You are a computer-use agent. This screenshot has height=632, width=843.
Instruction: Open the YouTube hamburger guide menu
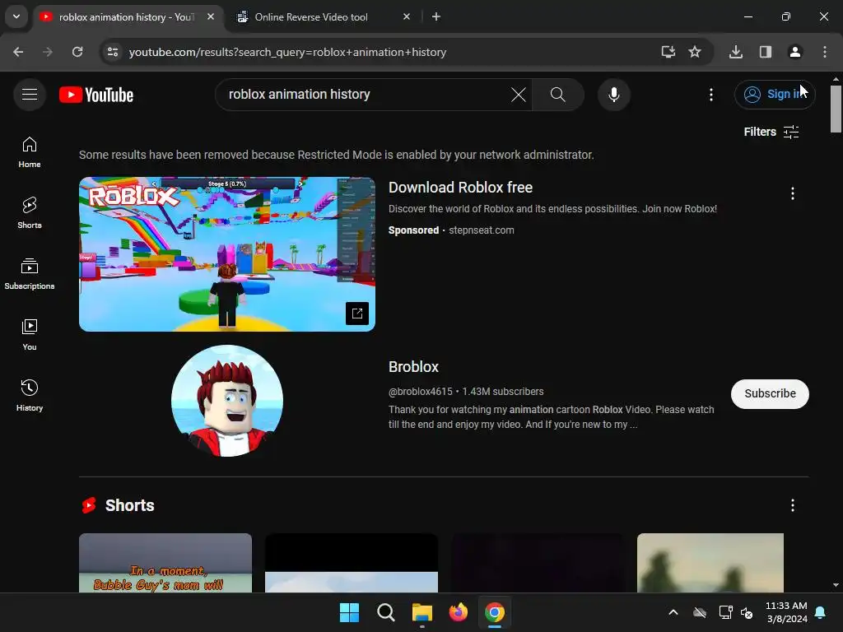[30, 95]
